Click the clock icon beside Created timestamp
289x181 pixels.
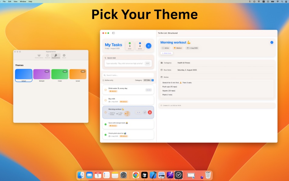161,105
